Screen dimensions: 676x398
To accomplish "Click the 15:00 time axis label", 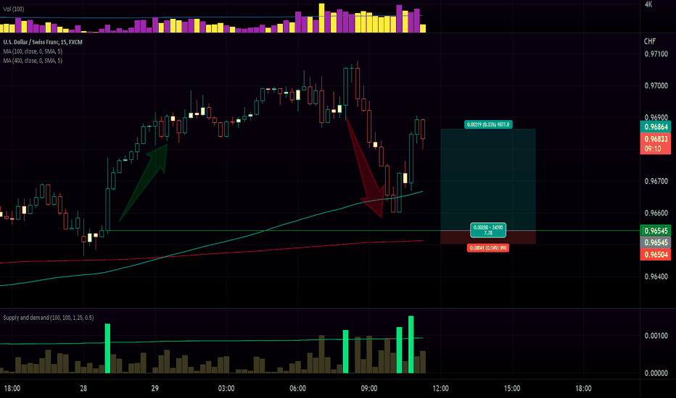I will tap(512, 388).
